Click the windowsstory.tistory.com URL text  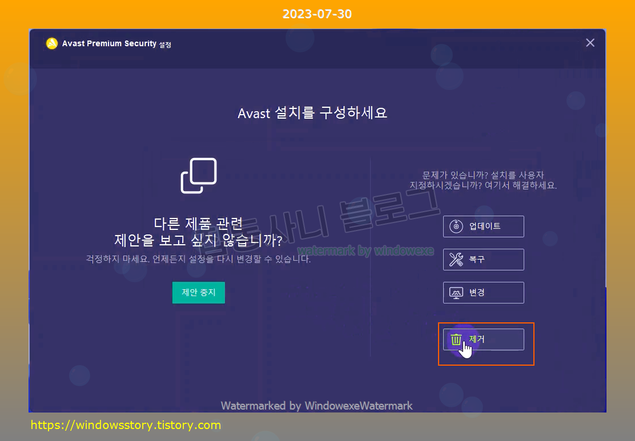coord(126,425)
